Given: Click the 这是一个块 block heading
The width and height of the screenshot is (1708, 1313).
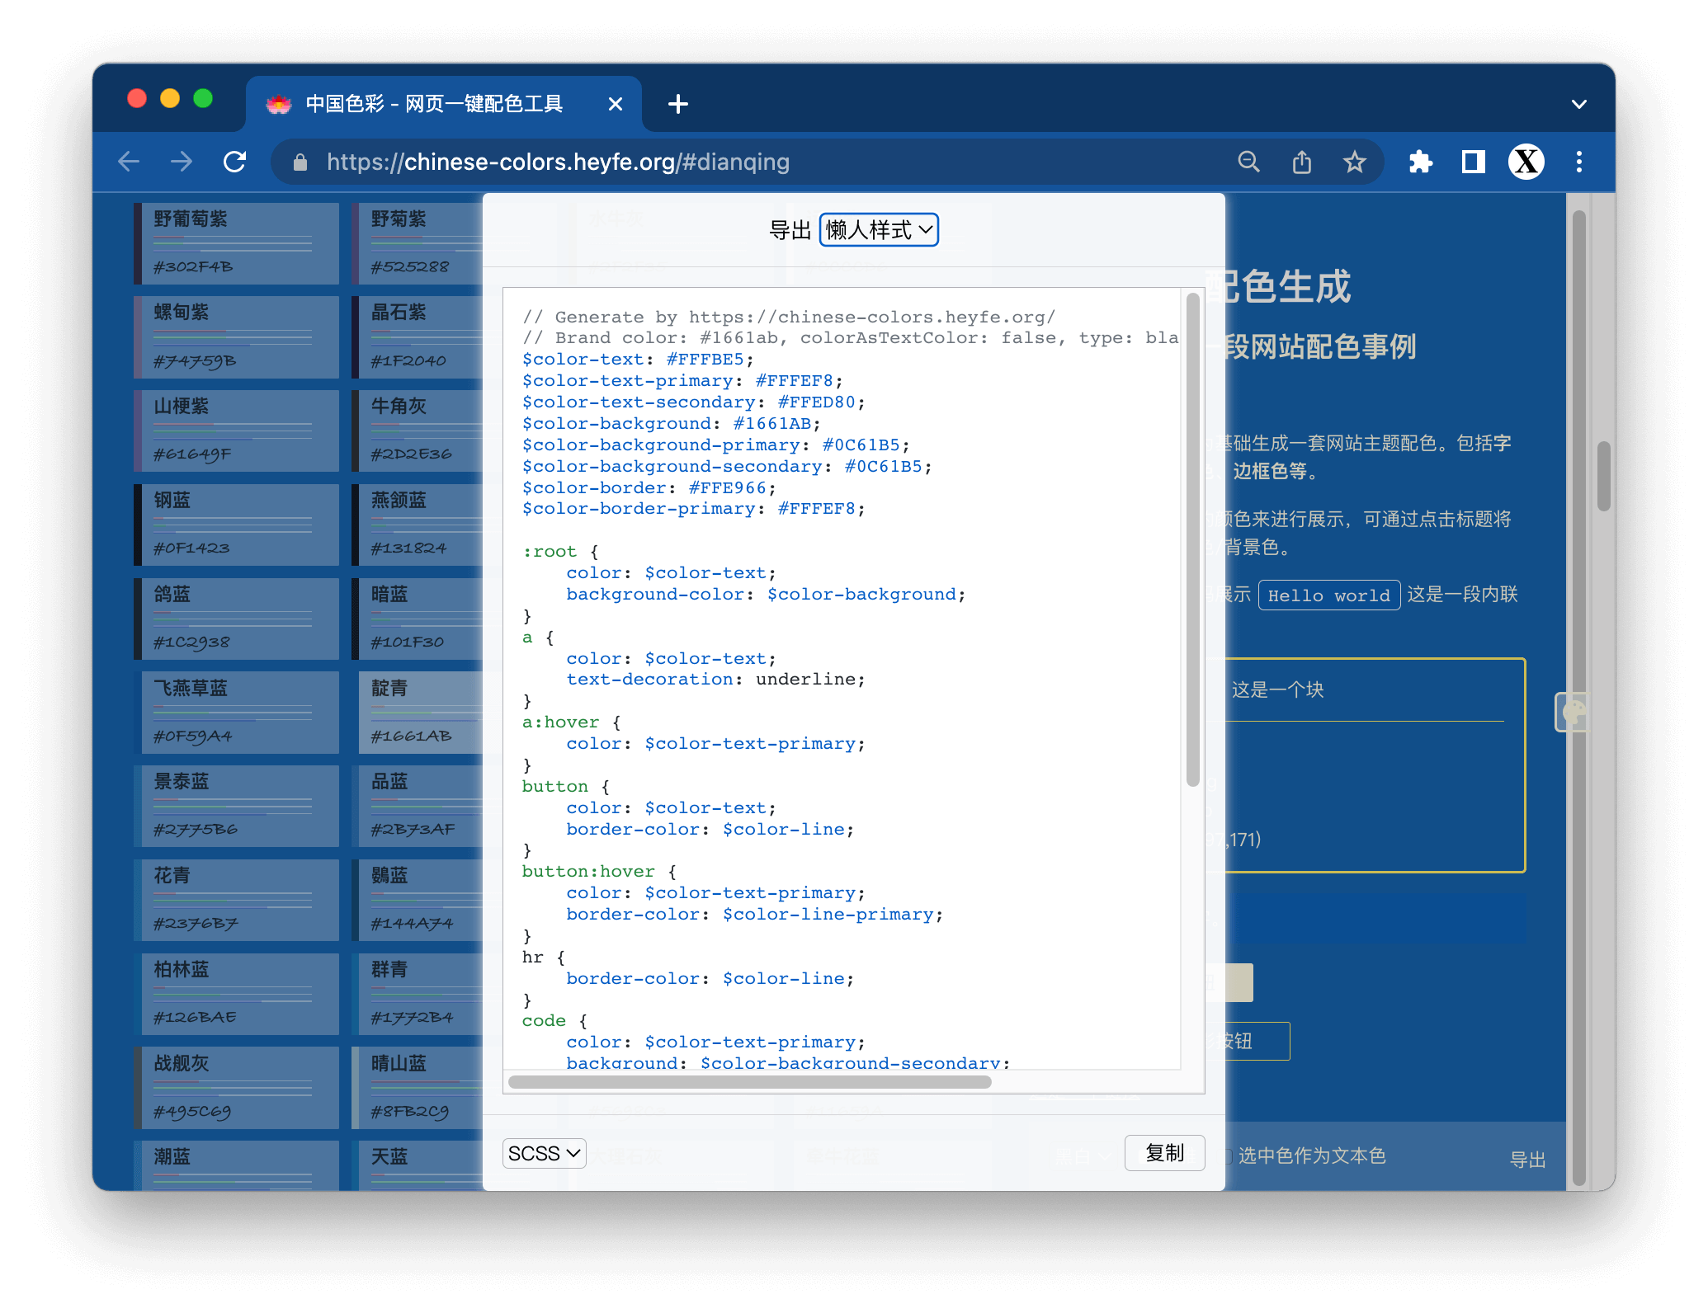Looking at the screenshot, I should point(1277,689).
